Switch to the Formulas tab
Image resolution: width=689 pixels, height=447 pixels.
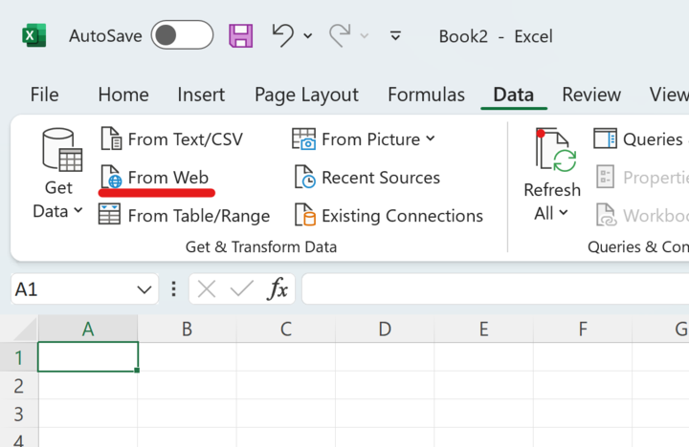[426, 95]
